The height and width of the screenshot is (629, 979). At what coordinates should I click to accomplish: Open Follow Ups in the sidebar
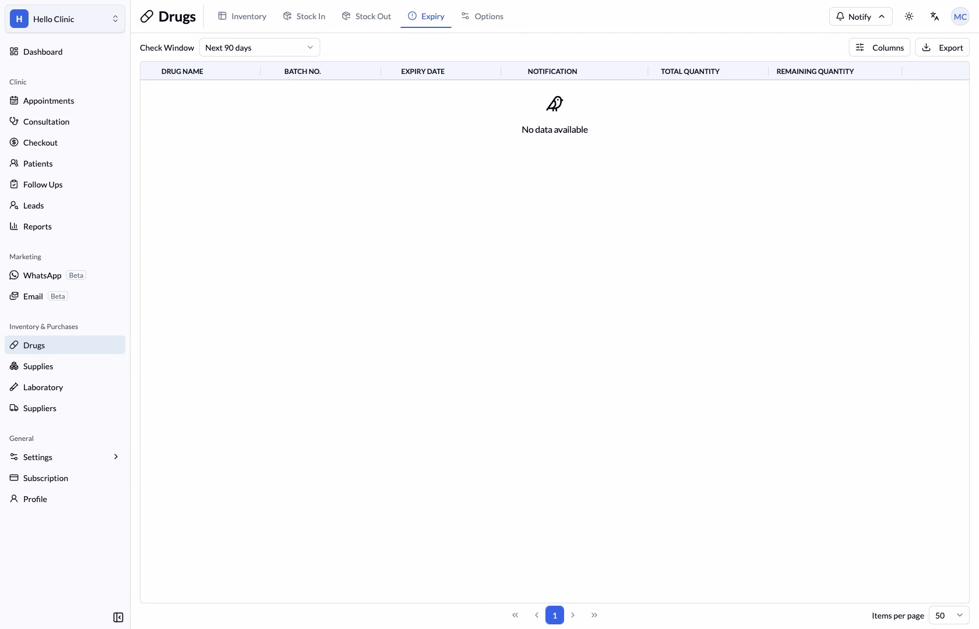pyautogui.click(x=65, y=185)
